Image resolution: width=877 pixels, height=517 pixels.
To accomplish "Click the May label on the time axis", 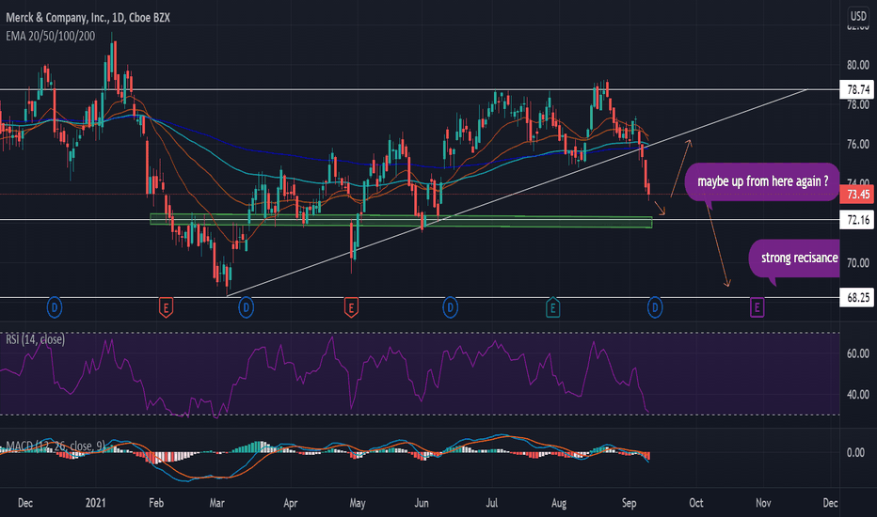I will pyautogui.click(x=358, y=503).
